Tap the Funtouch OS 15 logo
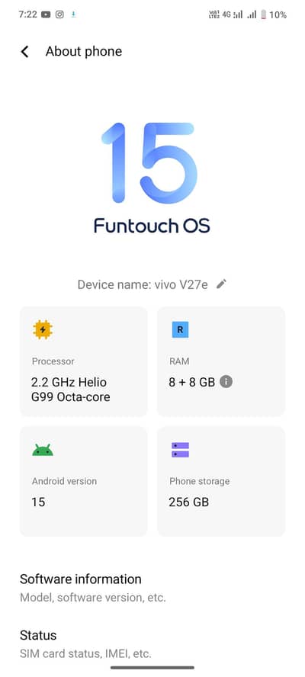Viewport: 305px width, 677px height. [x=152, y=178]
